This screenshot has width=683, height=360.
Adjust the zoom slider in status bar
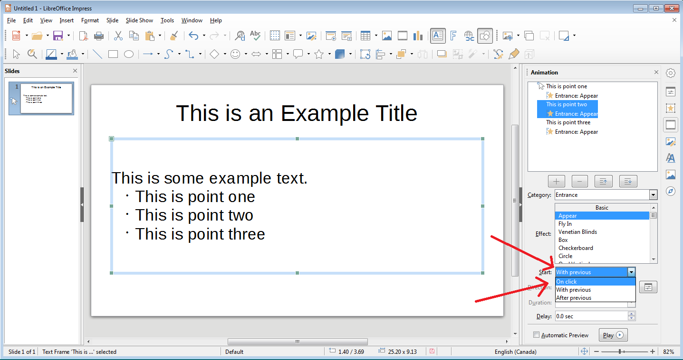620,351
